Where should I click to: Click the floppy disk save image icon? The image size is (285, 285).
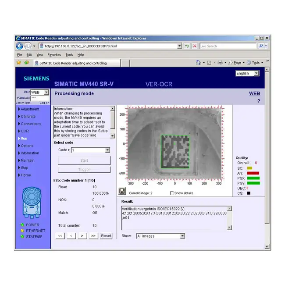pos(122,191)
